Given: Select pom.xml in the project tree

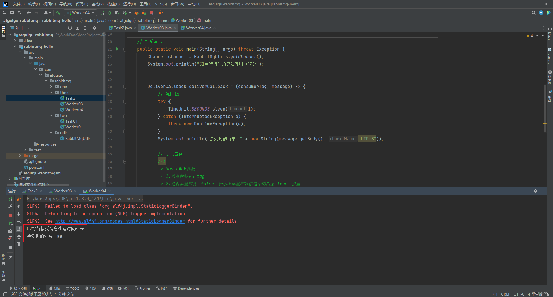Looking at the screenshot, I should [x=34, y=167].
